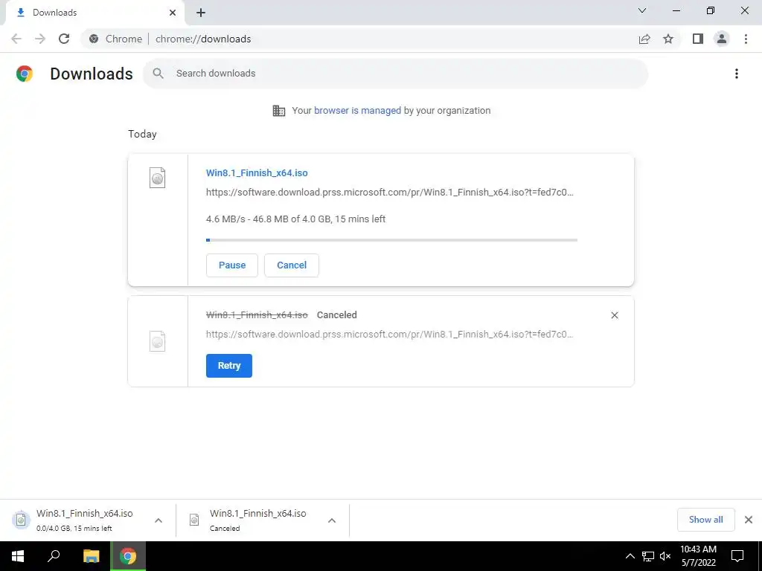Open the taskbar search
Viewport: 762px width, 571px height.
(54, 556)
